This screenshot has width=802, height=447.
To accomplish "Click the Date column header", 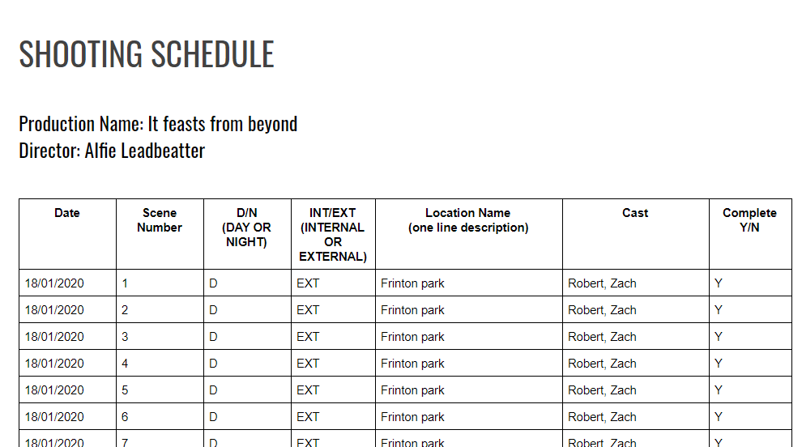I will click(67, 213).
